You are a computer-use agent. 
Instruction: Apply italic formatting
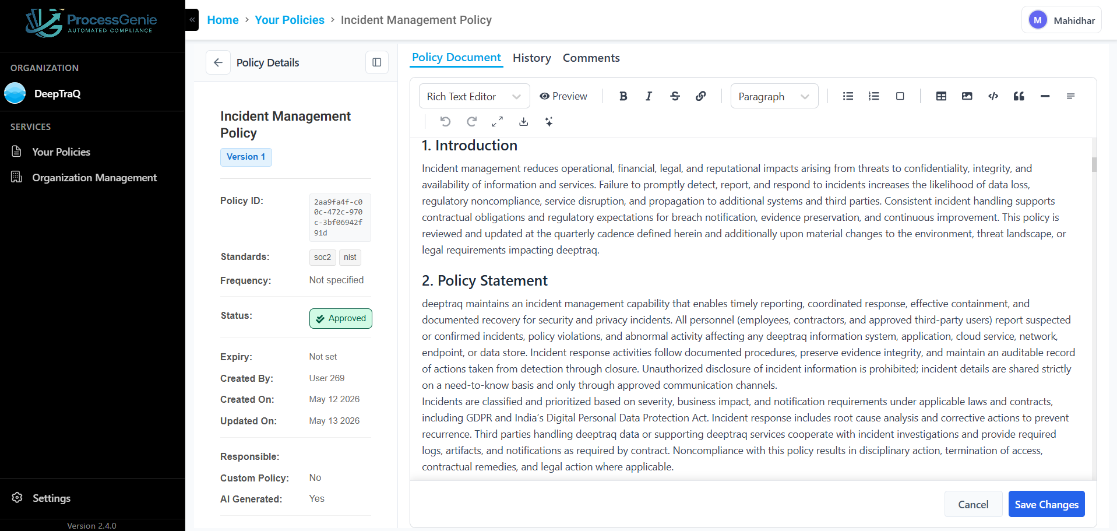(649, 96)
